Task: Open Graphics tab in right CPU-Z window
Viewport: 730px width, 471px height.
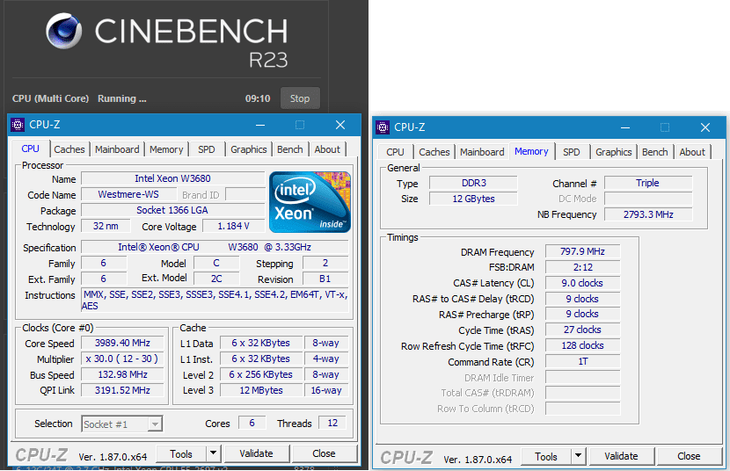Action: click(614, 152)
